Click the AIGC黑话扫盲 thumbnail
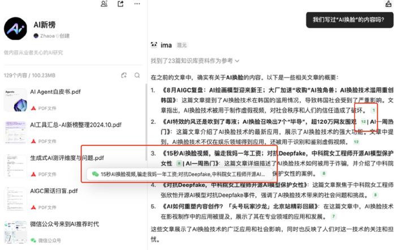The width and height of the screenshot is (396, 250). click(x=15, y=199)
